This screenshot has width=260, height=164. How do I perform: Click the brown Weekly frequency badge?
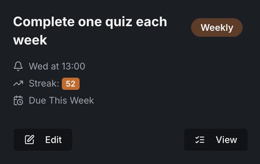tap(217, 28)
